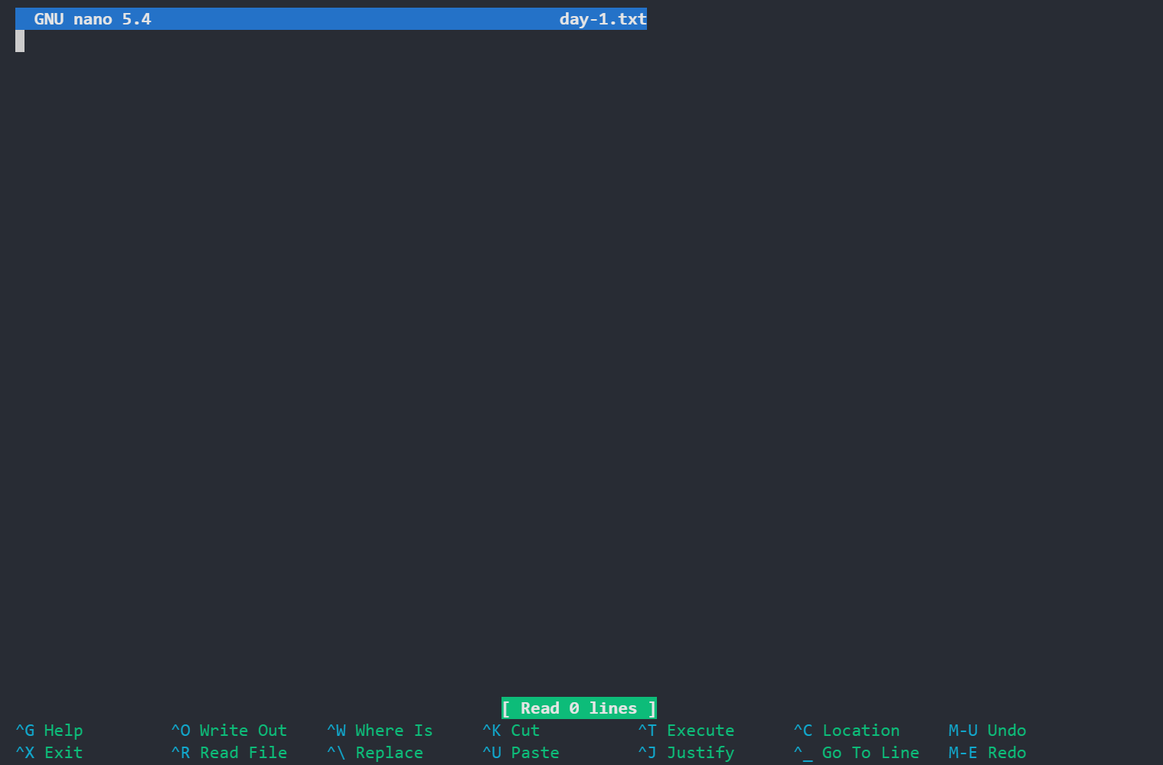
Task: Place cursor at first line of editor
Action: pos(20,41)
